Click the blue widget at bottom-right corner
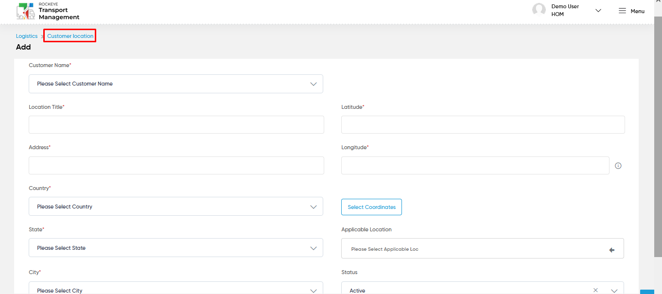The image size is (662, 294). (x=647, y=292)
